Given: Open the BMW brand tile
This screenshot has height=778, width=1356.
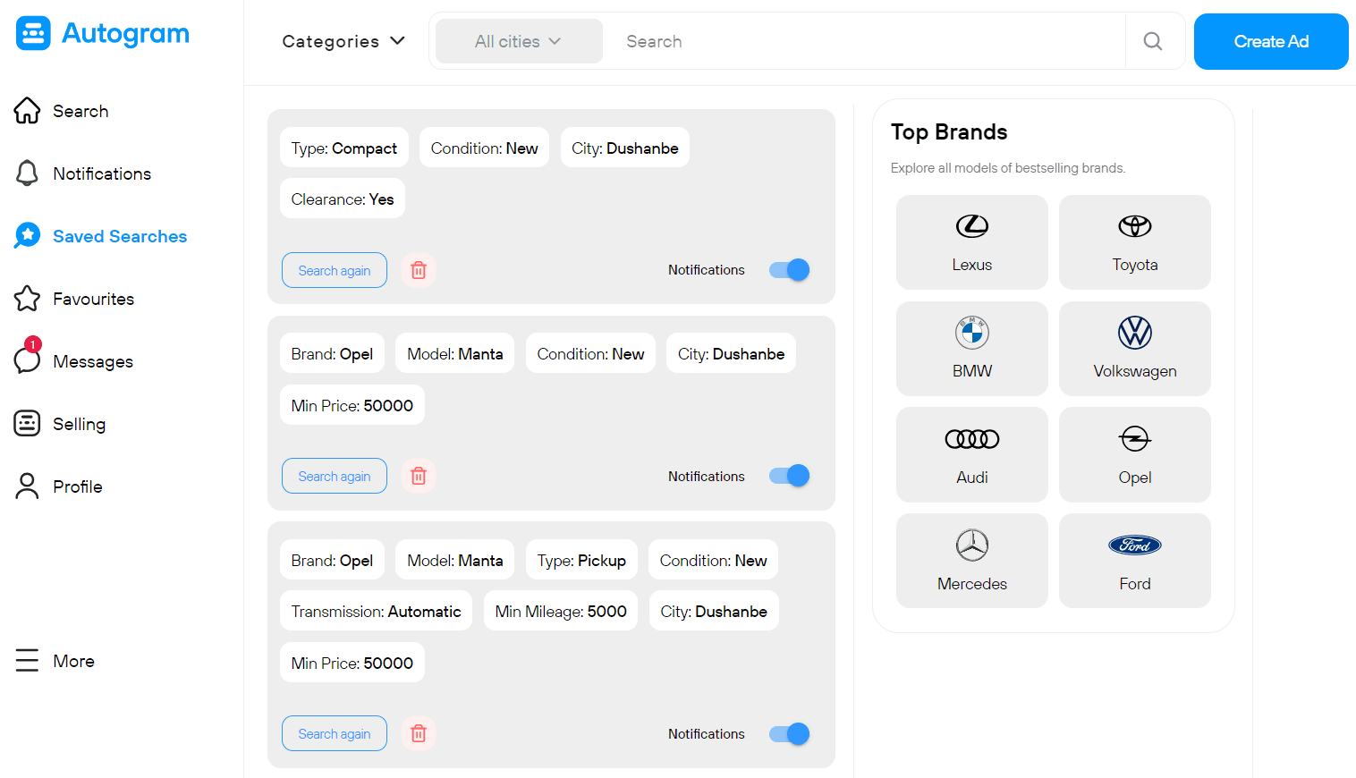Looking at the screenshot, I should pos(971,349).
